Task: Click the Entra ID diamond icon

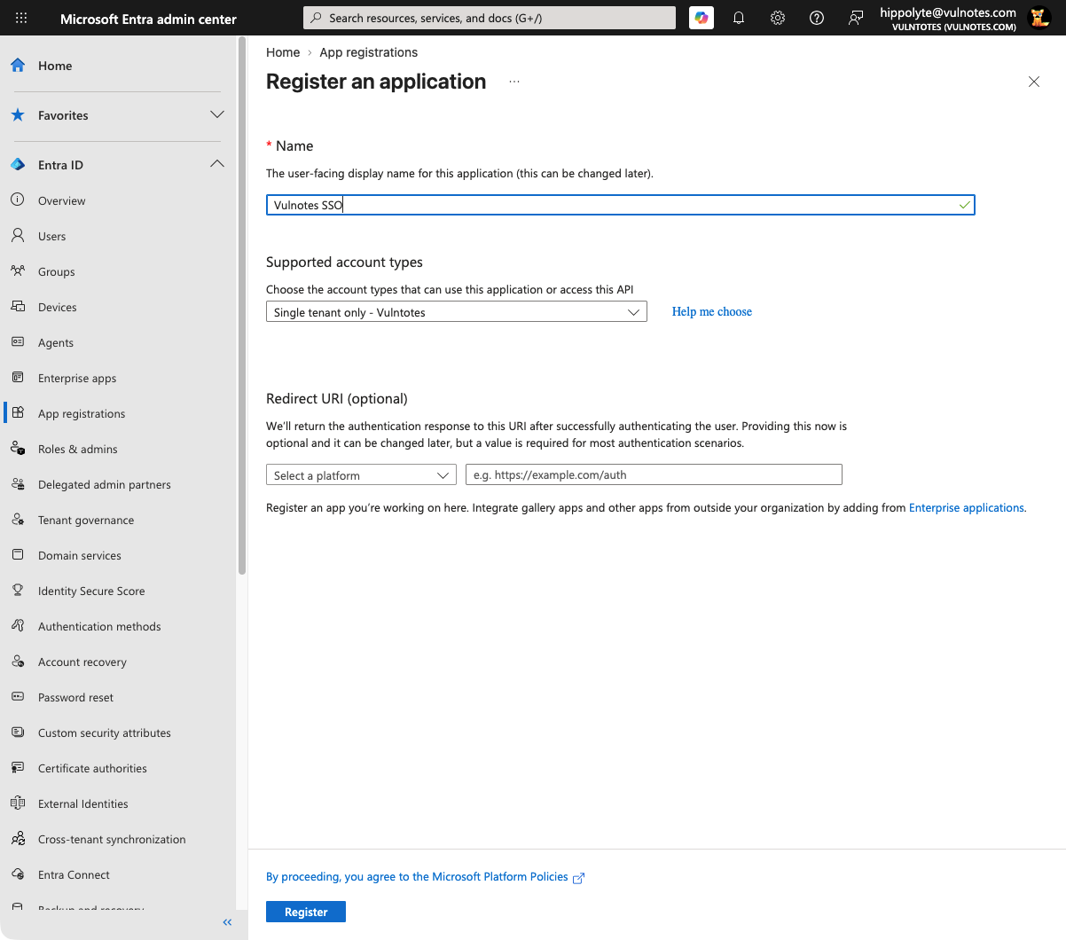Action: tap(18, 164)
